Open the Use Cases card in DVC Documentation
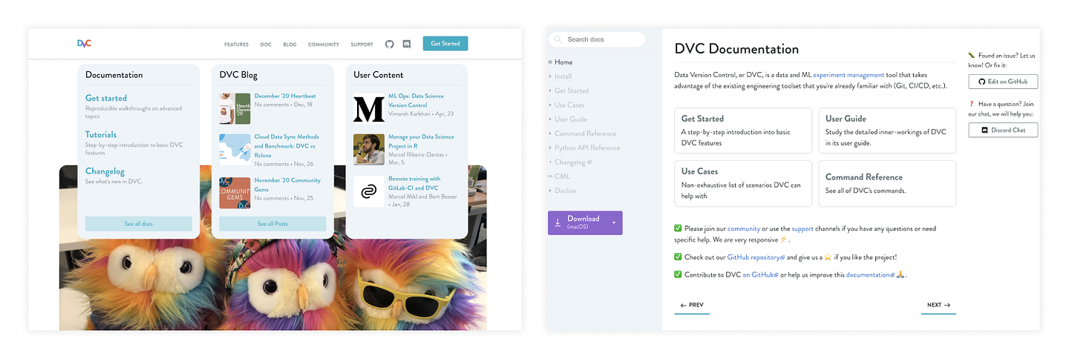This screenshot has height=359, width=1069. 743,184
